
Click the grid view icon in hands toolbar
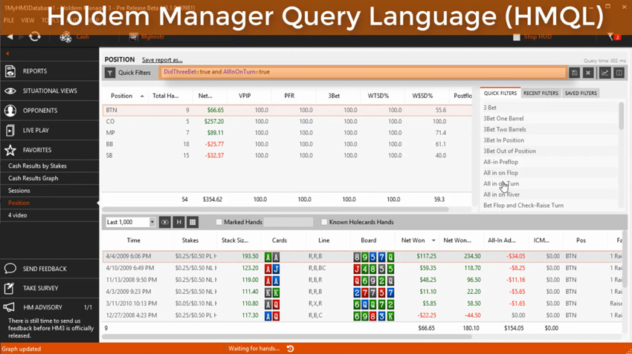coord(193,222)
